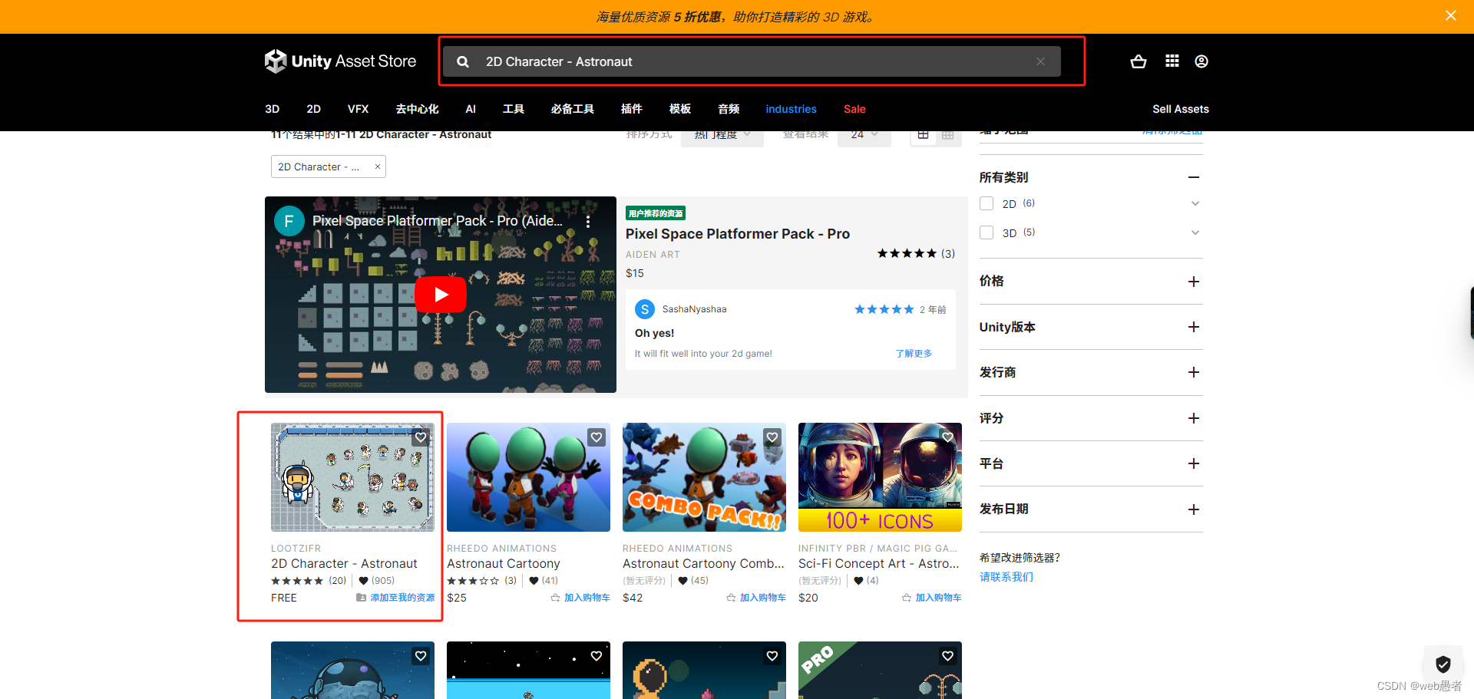Image resolution: width=1474 pixels, height=699 pixels.
Task: Open the 热门程度 sort dropdown
Action: (722, 134)
